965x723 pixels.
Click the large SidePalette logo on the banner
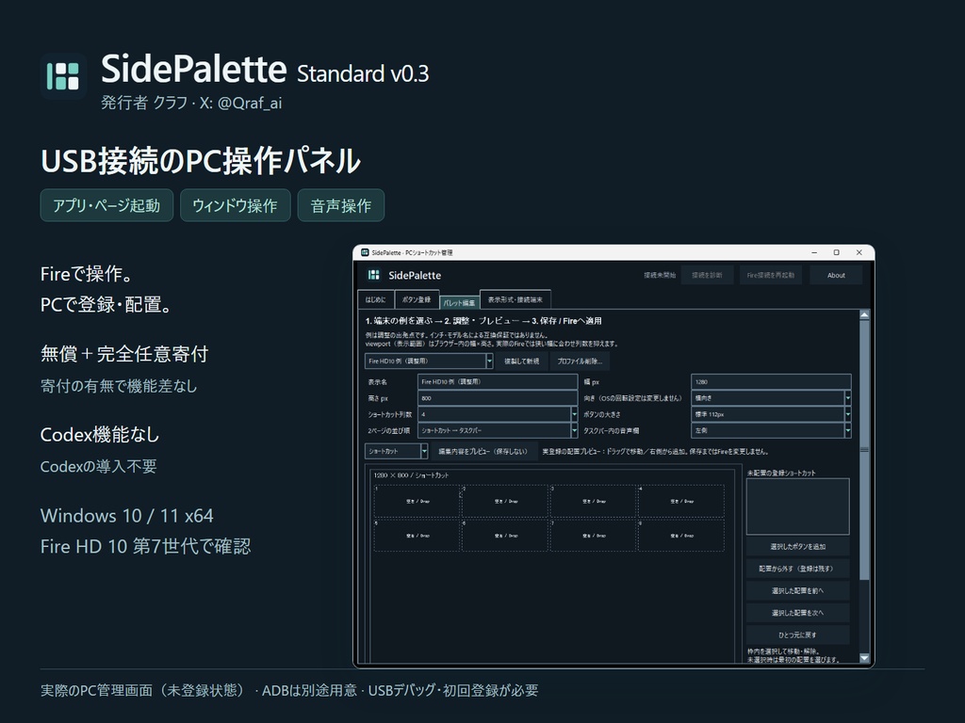coord(63,76)
